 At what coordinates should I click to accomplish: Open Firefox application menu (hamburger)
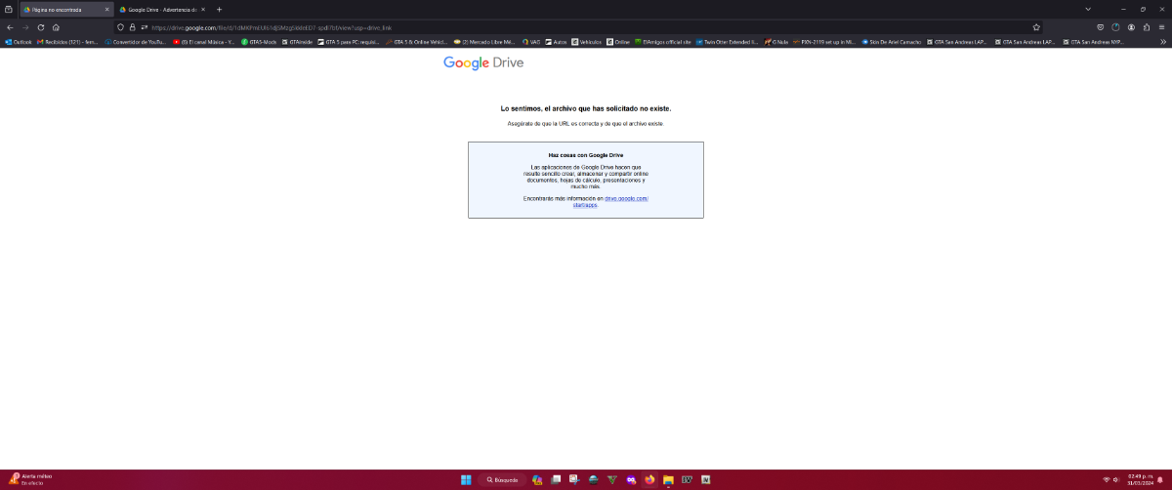1162,27
